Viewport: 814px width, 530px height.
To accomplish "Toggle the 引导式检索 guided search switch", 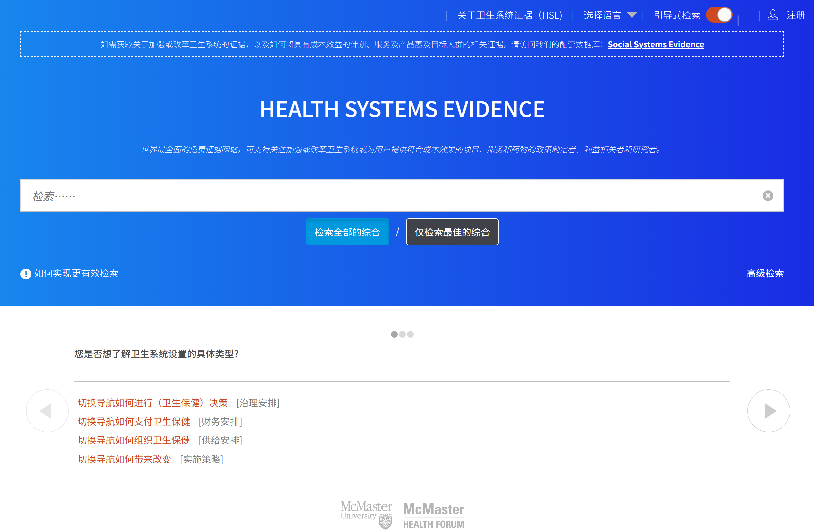I will [x=719, y=15].
